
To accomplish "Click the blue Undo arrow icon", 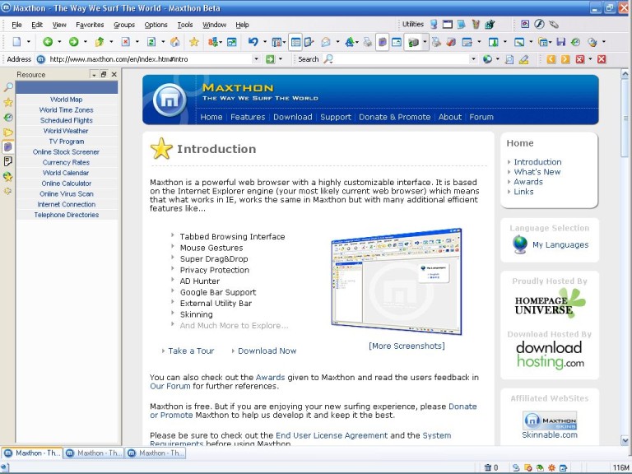I will (253, 41).
